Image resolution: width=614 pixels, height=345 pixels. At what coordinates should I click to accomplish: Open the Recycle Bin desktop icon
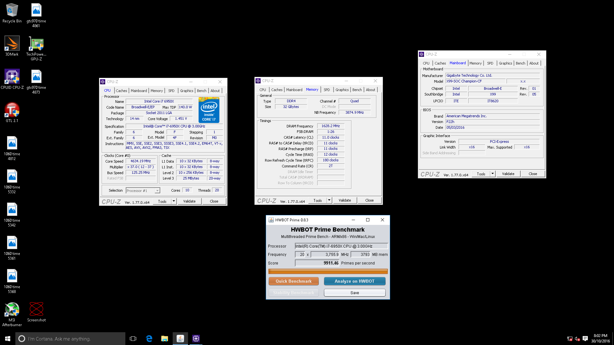tap(12, 13)
